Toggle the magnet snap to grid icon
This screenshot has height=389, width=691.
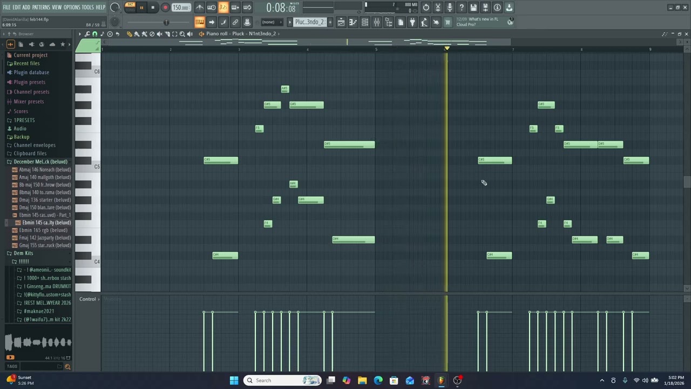(95, 33)
